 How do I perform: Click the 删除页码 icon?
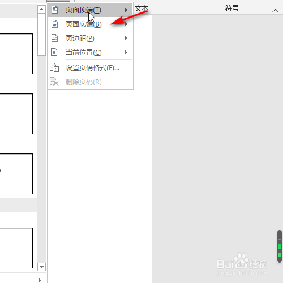click(54, 82)
